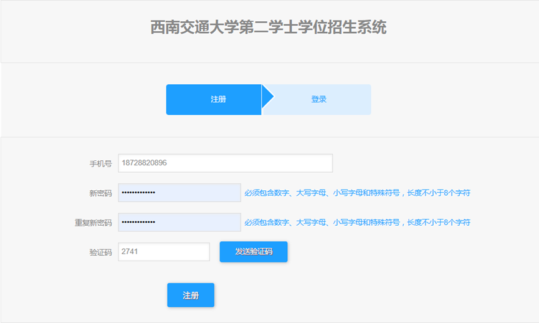Click the 手机号 field label
Viewport: 539px width, 323px height.
click(x=100, y=164)
